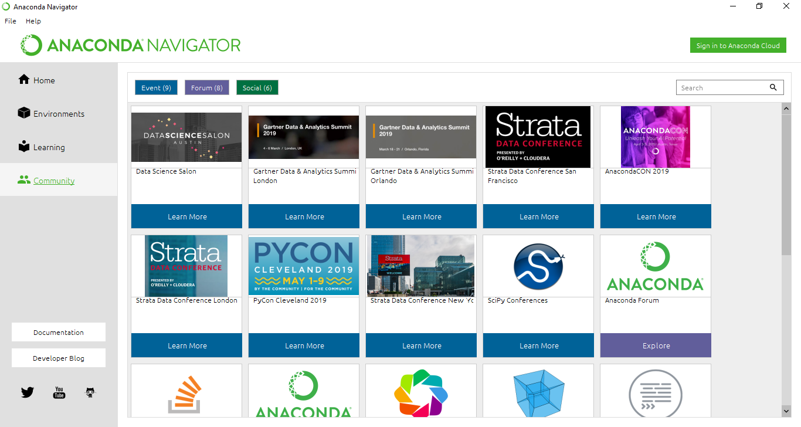Screen dimensions: 801x427
Task: Learn More about AnacondaCON 2019
Action: pyautogui.click(x=656, y=216)
